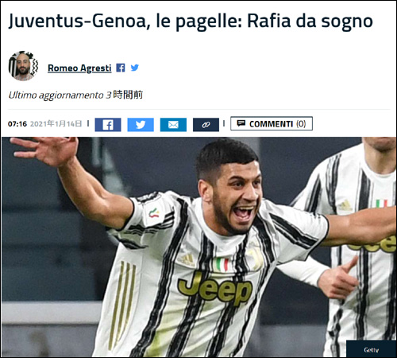Image resolution: width=397 pixels, height=358 pixels.
Task: Click the (0) comment count
Action: pos(301,123)
